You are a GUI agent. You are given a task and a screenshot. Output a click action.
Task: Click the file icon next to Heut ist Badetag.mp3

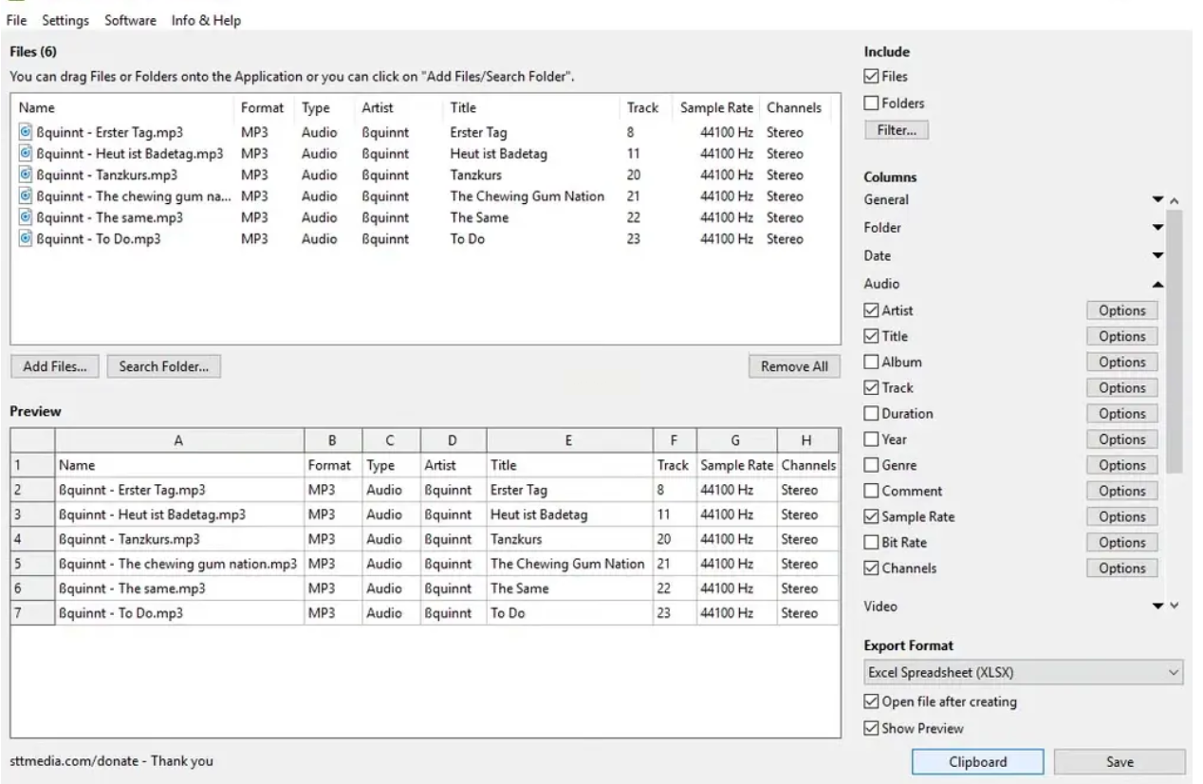pyautogui.click(x=26, y=154)
